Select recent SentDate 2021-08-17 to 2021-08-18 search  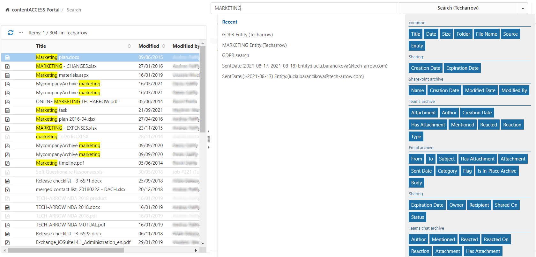[305, 66]
